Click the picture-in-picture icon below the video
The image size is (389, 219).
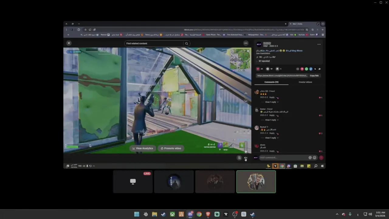pos(239,158)
